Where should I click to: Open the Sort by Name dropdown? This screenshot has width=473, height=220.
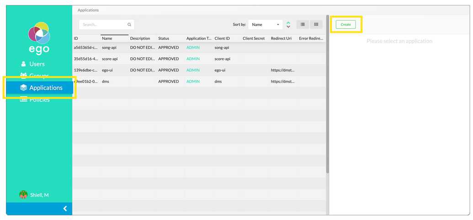point(265,25)
